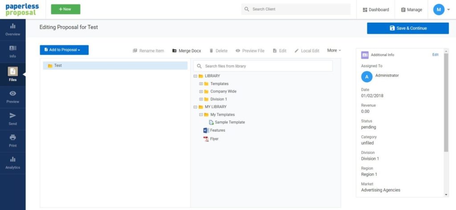Click the scrollbar down arrow
Screen dimensions: 456x210
tap(446, 195)
